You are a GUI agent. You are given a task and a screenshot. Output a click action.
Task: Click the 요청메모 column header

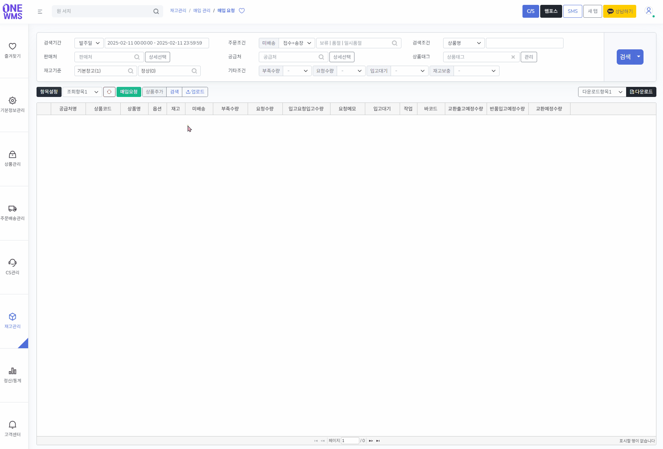point(348,109)
